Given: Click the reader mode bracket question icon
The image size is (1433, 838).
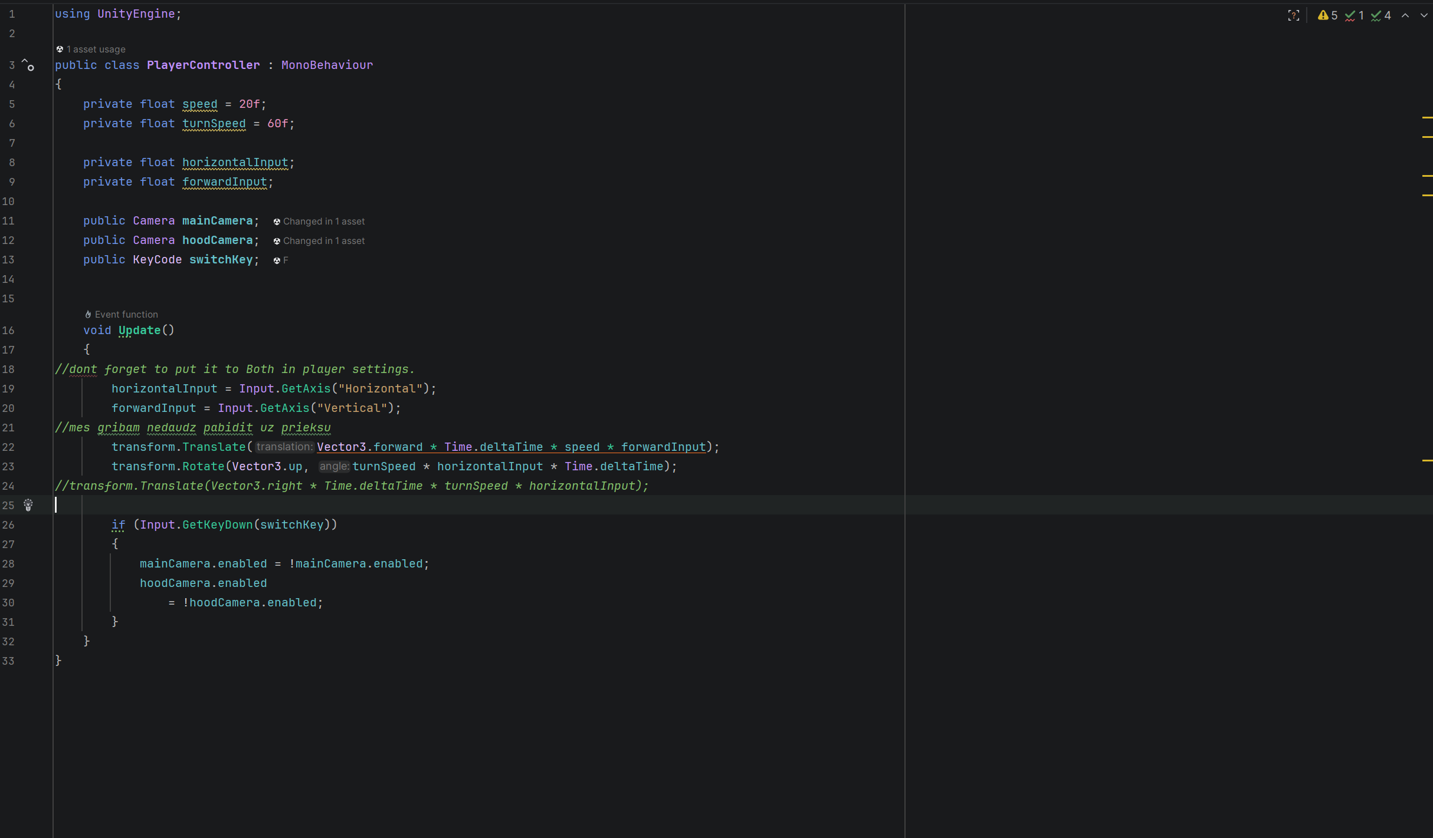Looking at the screenshot, I should click(x=1293, y=16).
